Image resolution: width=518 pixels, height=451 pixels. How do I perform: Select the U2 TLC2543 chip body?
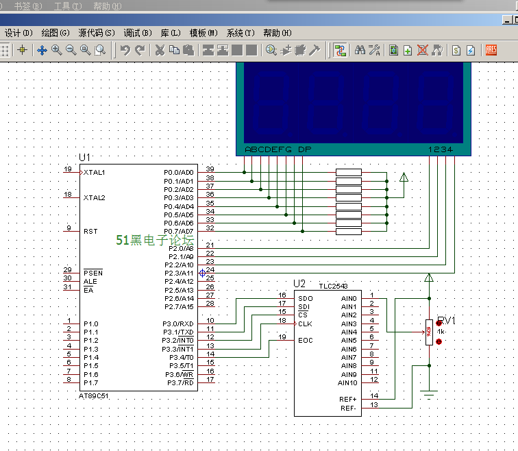328,353
